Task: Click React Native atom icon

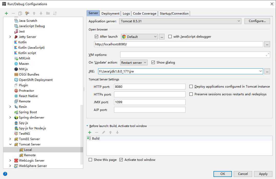Action: pos(16,96)
